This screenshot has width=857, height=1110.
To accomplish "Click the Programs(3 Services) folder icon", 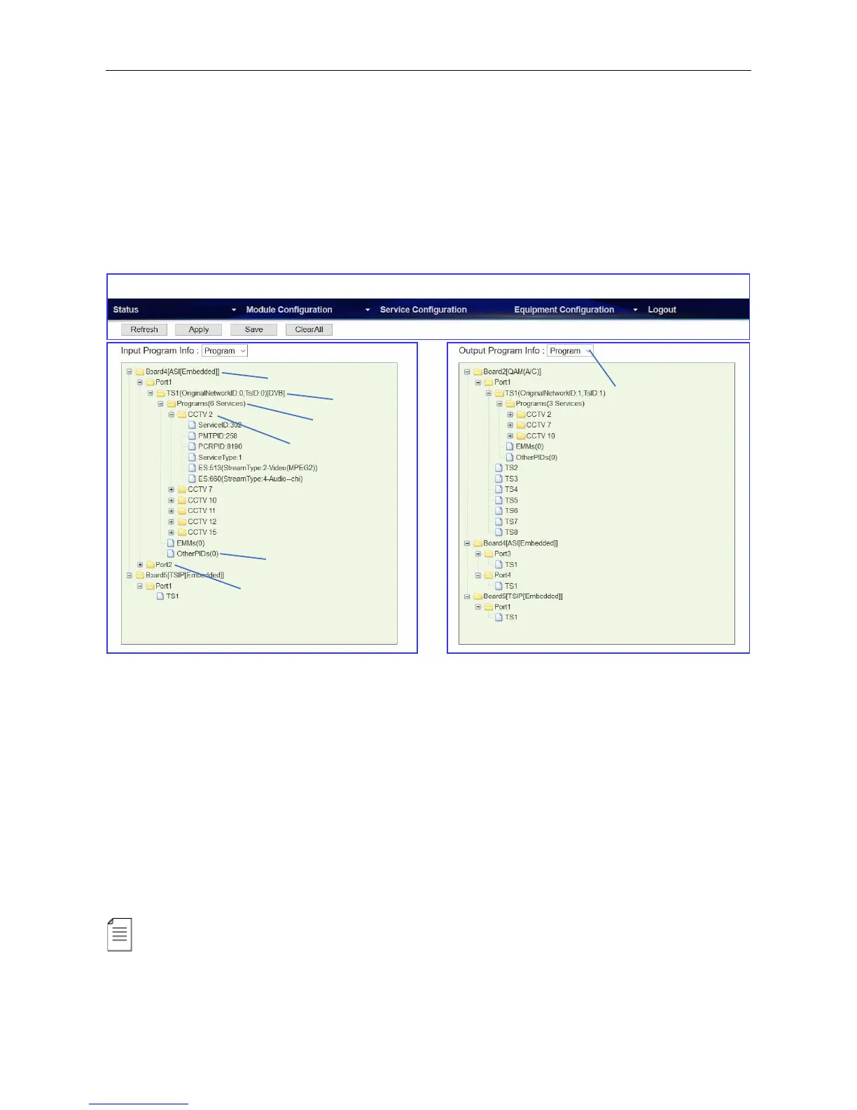I will tap(510, 404).
